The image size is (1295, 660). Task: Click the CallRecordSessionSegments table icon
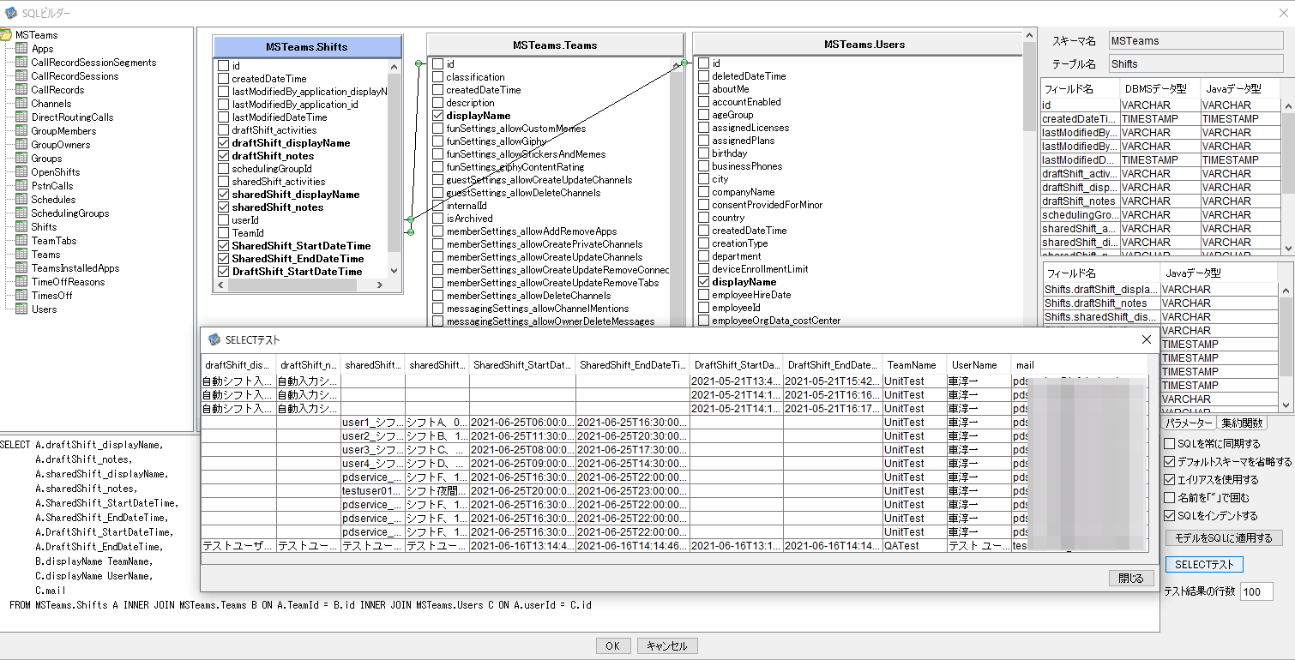pos(21,63)
